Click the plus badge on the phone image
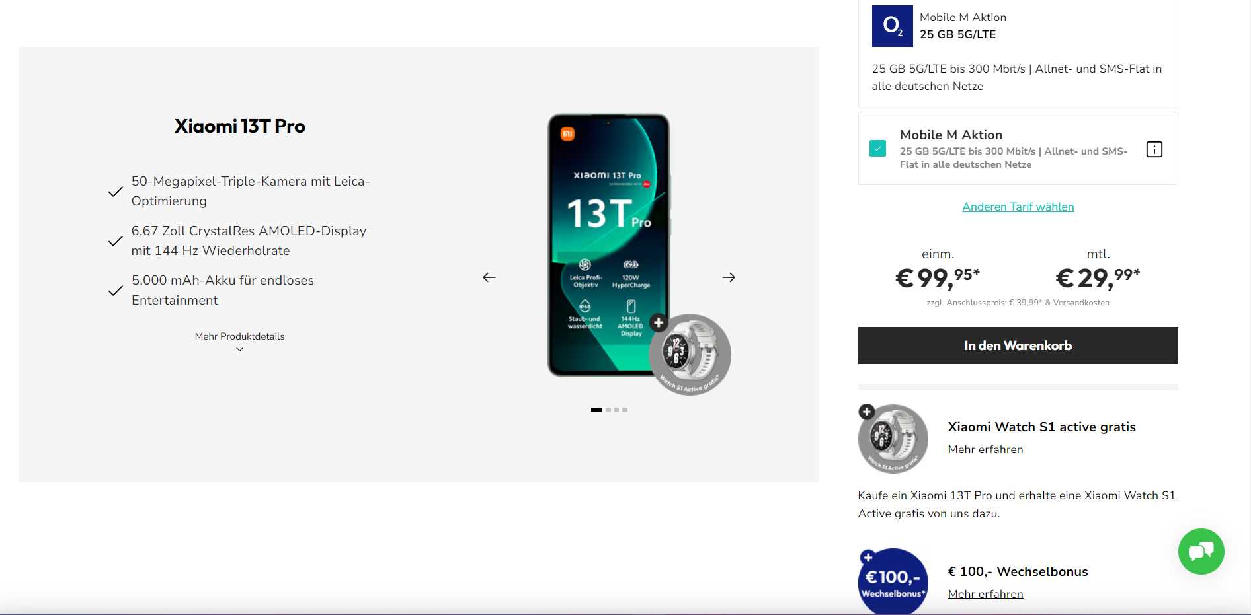The width and height of the screenshot is (1251, 615). (658, 322)
